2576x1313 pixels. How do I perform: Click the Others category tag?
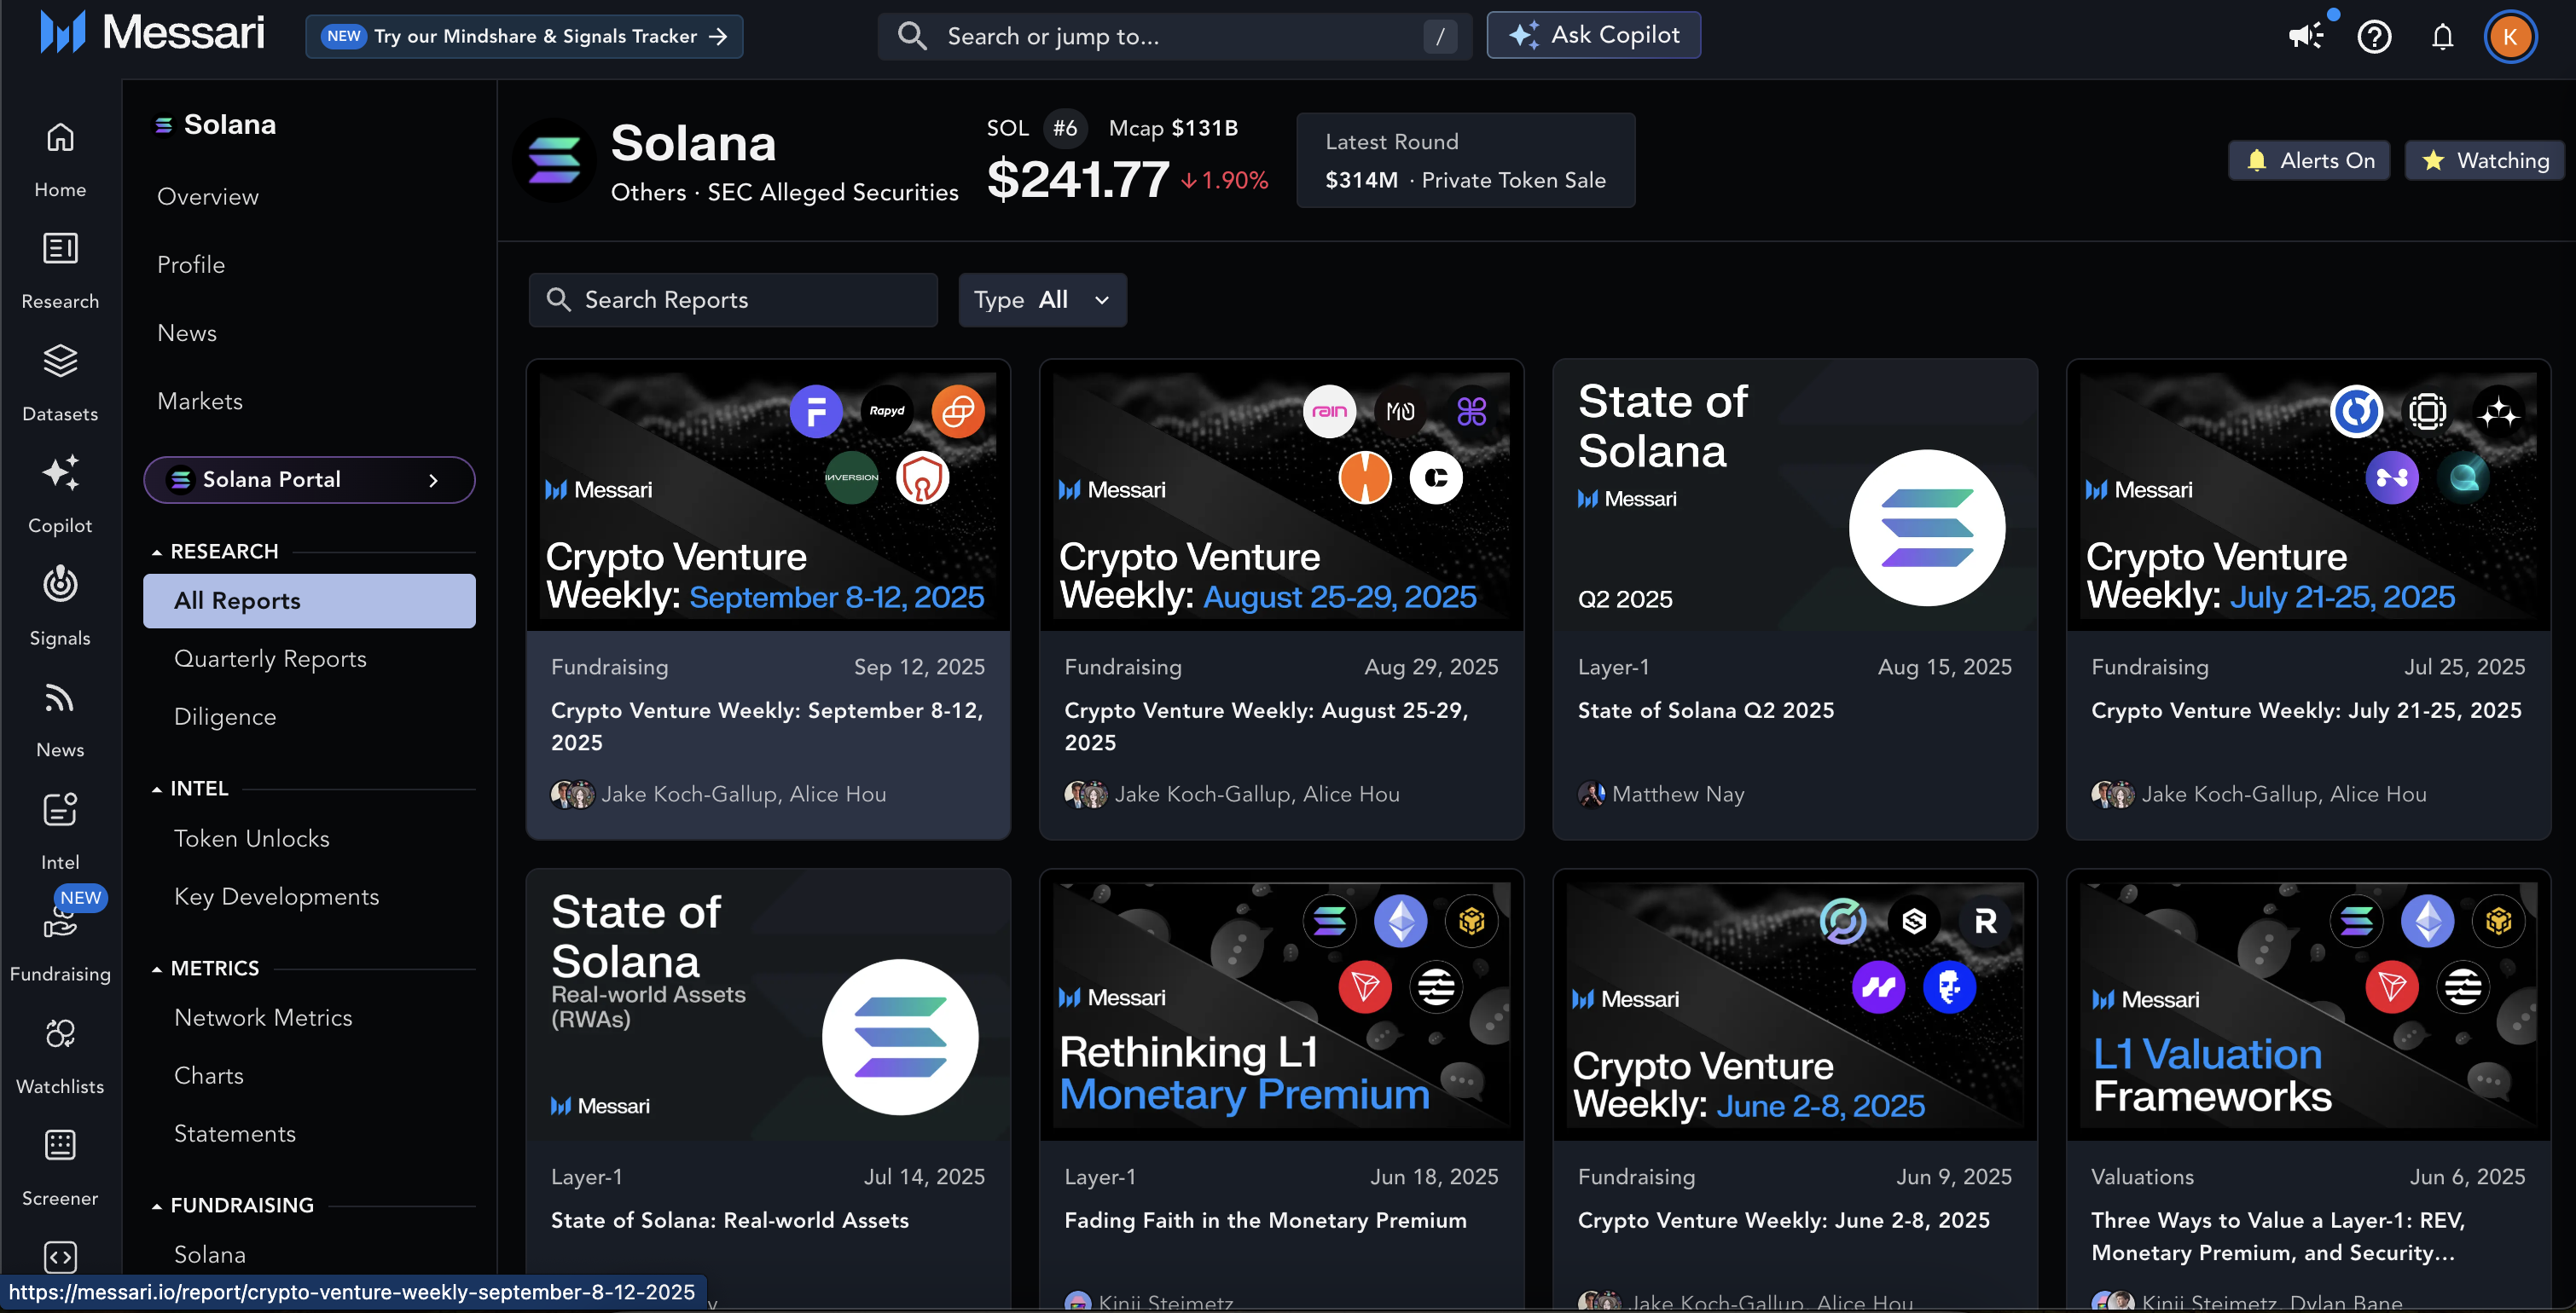[648, 192]
